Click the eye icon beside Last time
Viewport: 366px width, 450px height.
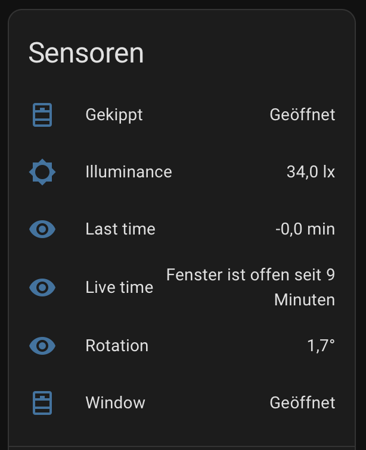42,230
